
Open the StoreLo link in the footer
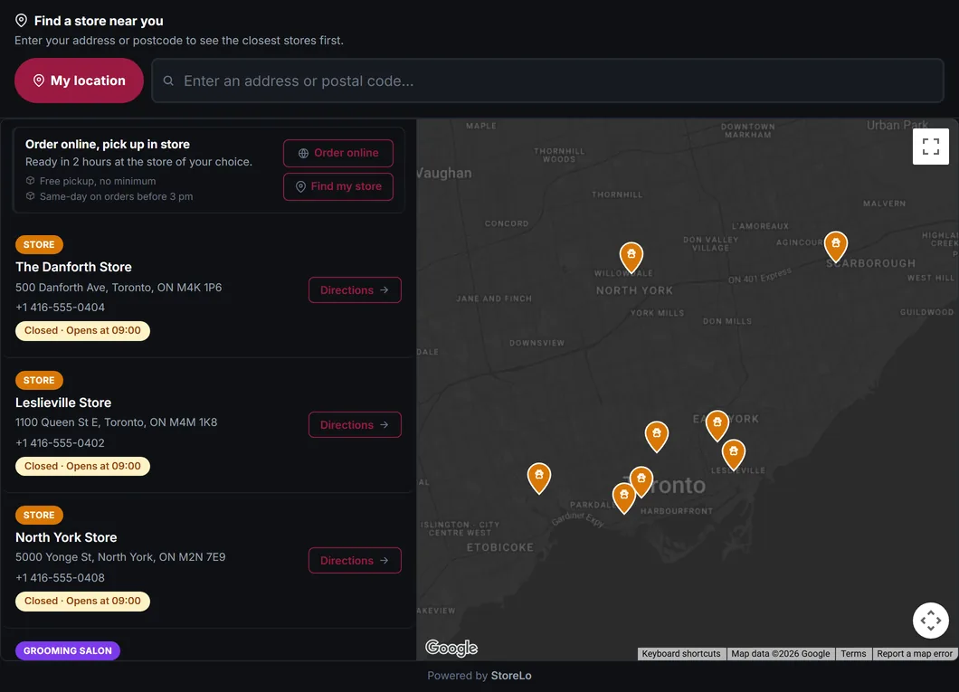[511, 676]
